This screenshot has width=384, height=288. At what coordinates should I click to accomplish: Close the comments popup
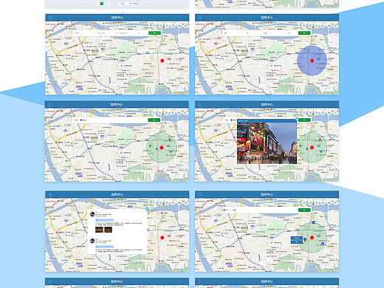coord(147,209)
